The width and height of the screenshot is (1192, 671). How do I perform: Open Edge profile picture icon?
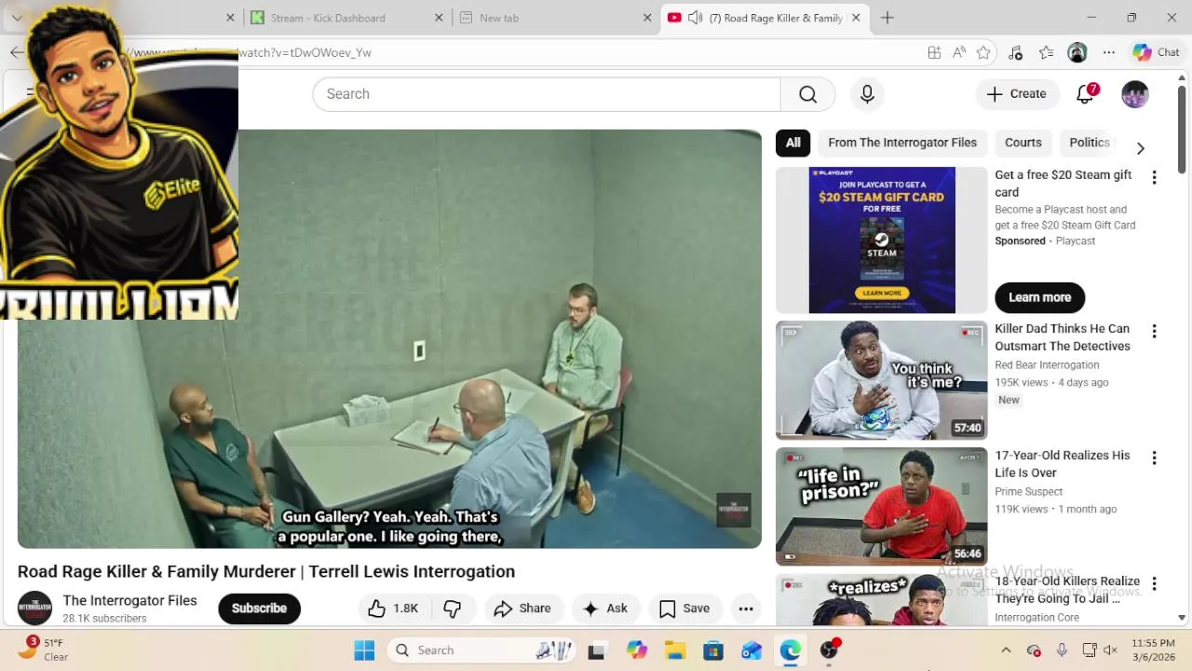point(1077,53)
